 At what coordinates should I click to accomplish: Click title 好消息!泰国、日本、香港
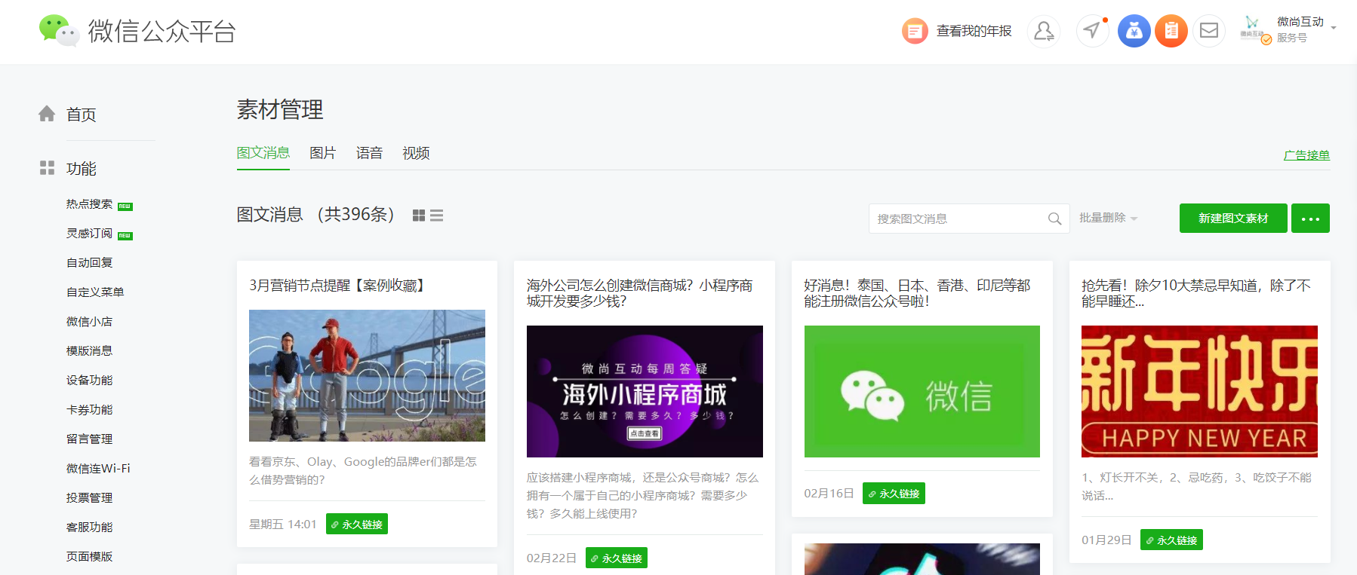pyautogui.click(x=917, y=293)
